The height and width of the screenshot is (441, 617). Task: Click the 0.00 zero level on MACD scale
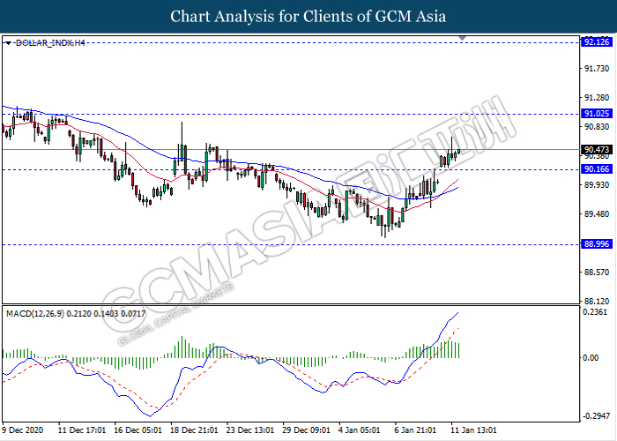click(x=591, y=357)
